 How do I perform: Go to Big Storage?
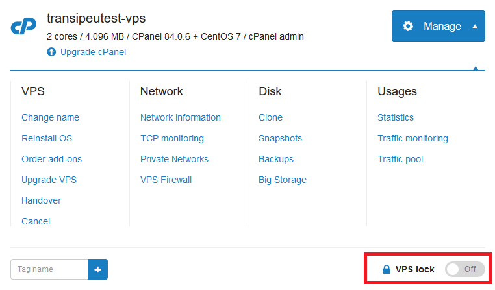click(x=283, y=180)
